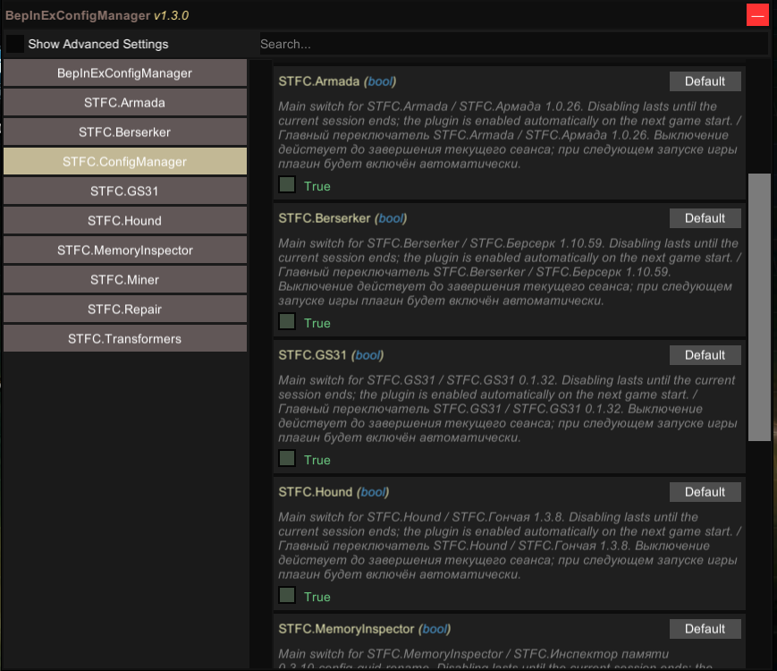Screen dimensions: 777x671
Task: Select the STFC.Miner sidebar category
Action: [125, 280]
